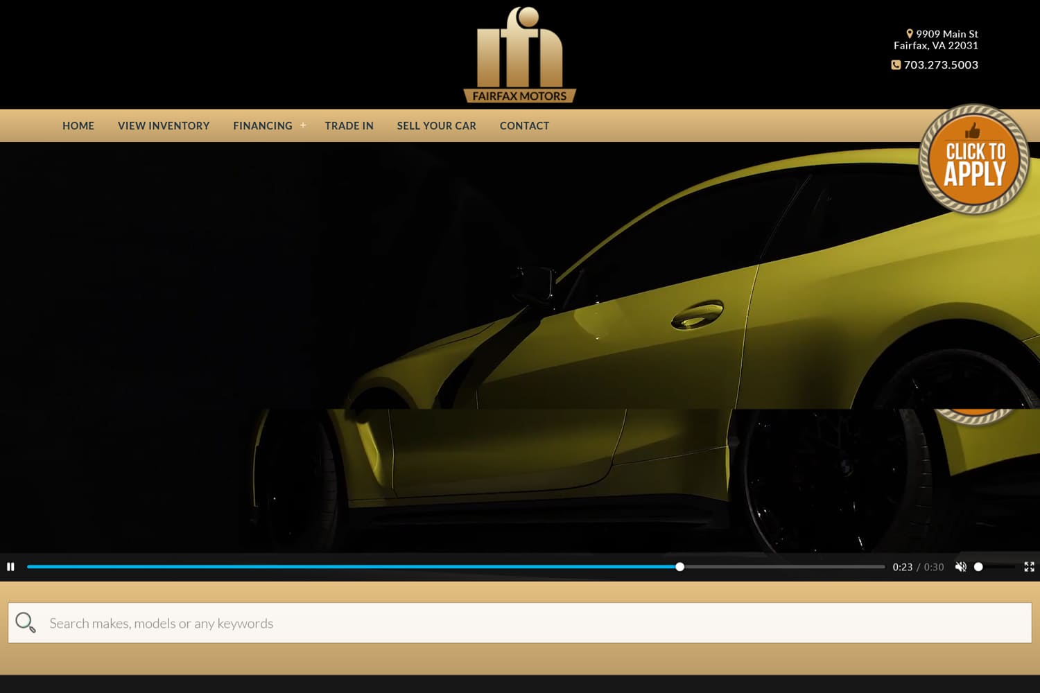Open the Contact page

[x=524, y=125]
